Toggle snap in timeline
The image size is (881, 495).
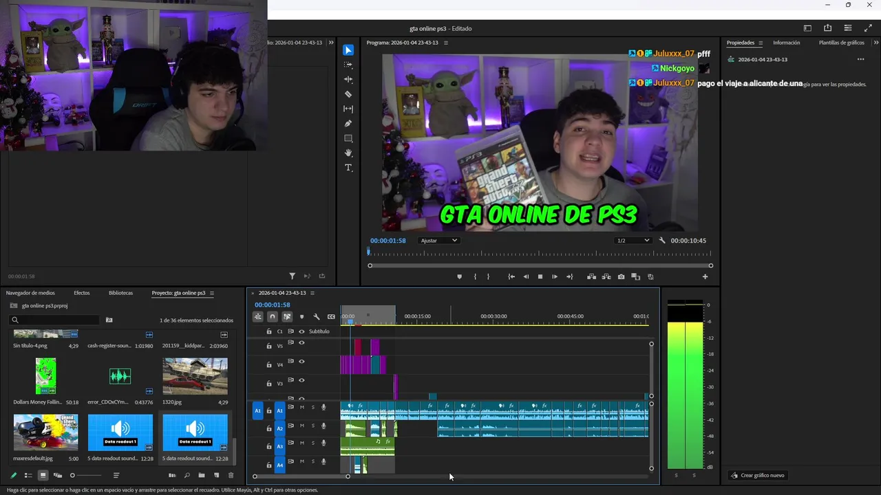273,317
